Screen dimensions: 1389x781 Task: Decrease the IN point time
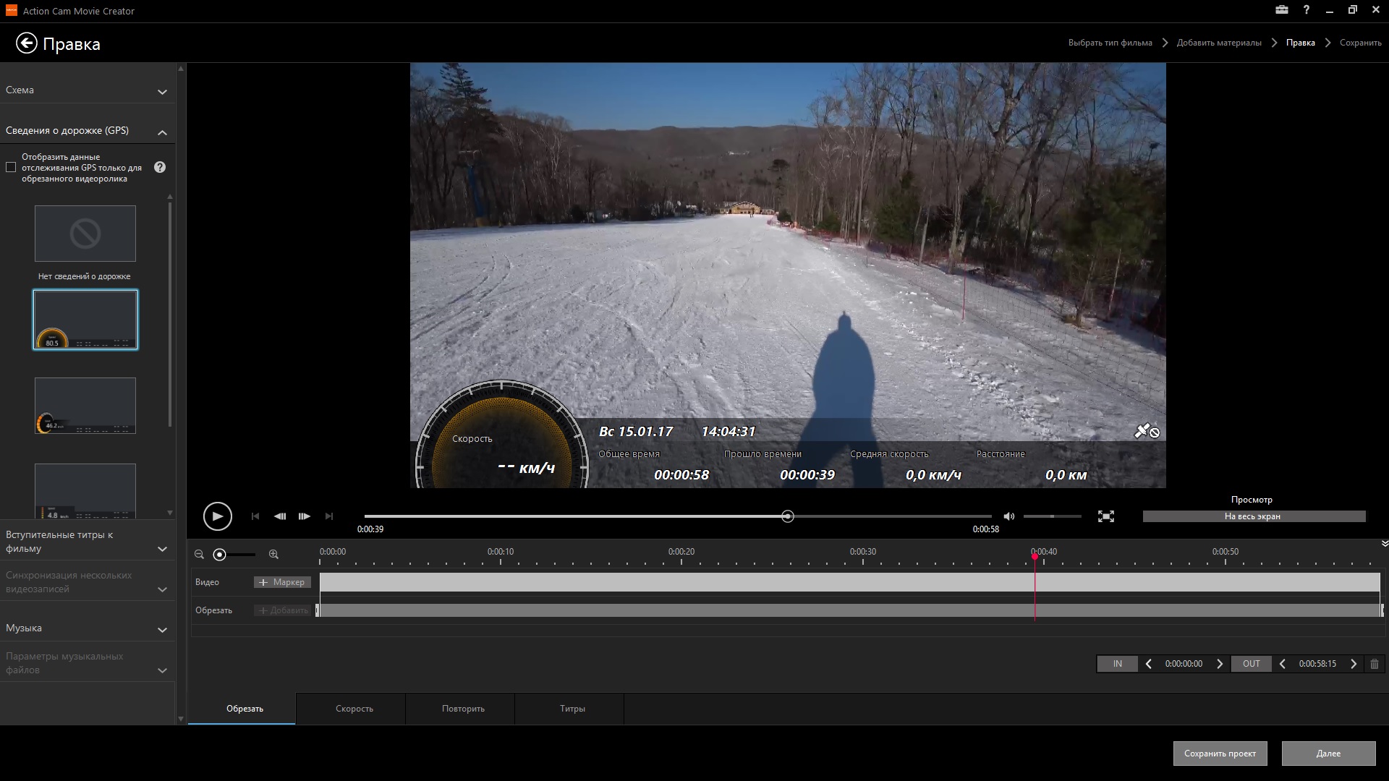[x=1148, y=664]
